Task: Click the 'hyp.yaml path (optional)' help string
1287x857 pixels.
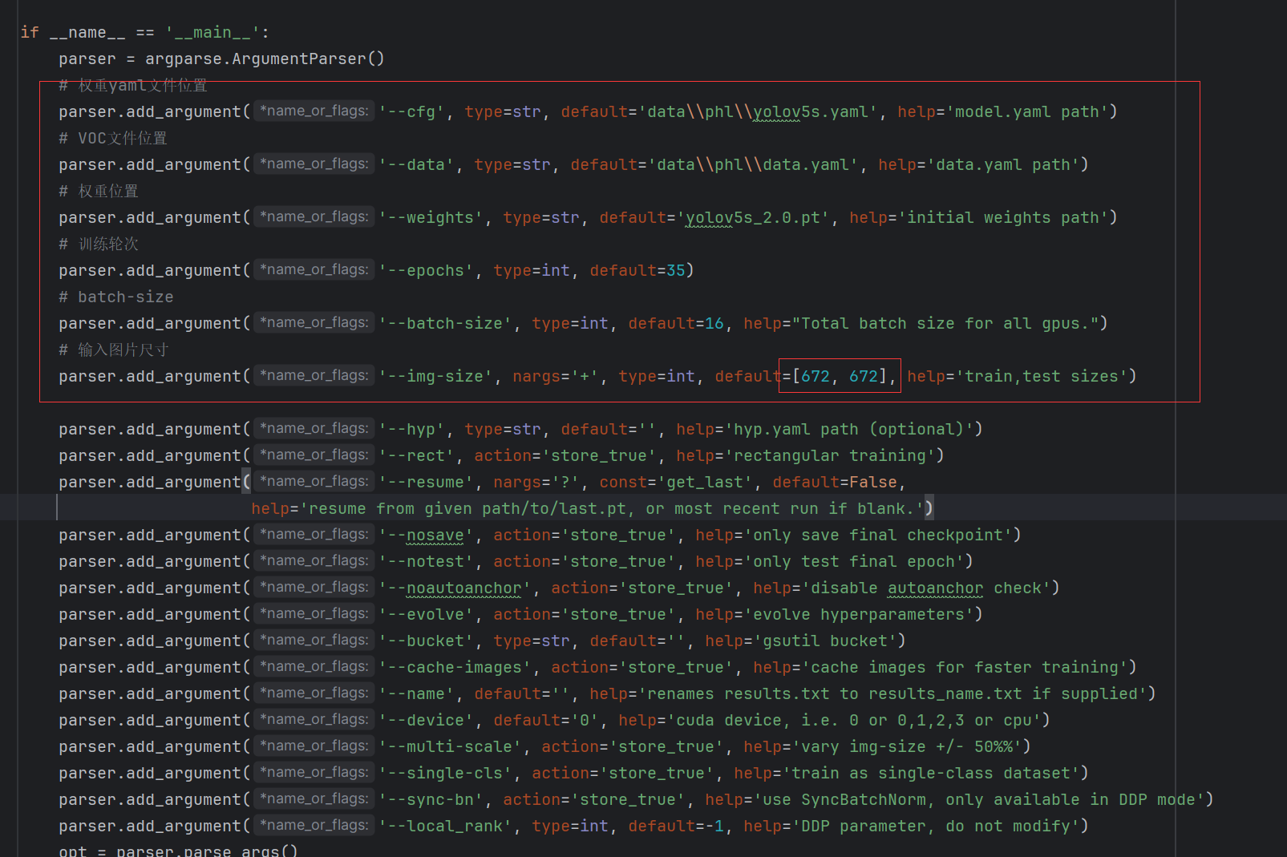Action: (849, 429)
